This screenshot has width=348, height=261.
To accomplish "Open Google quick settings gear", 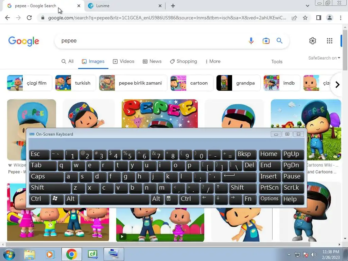I will (x=313, y=41).
